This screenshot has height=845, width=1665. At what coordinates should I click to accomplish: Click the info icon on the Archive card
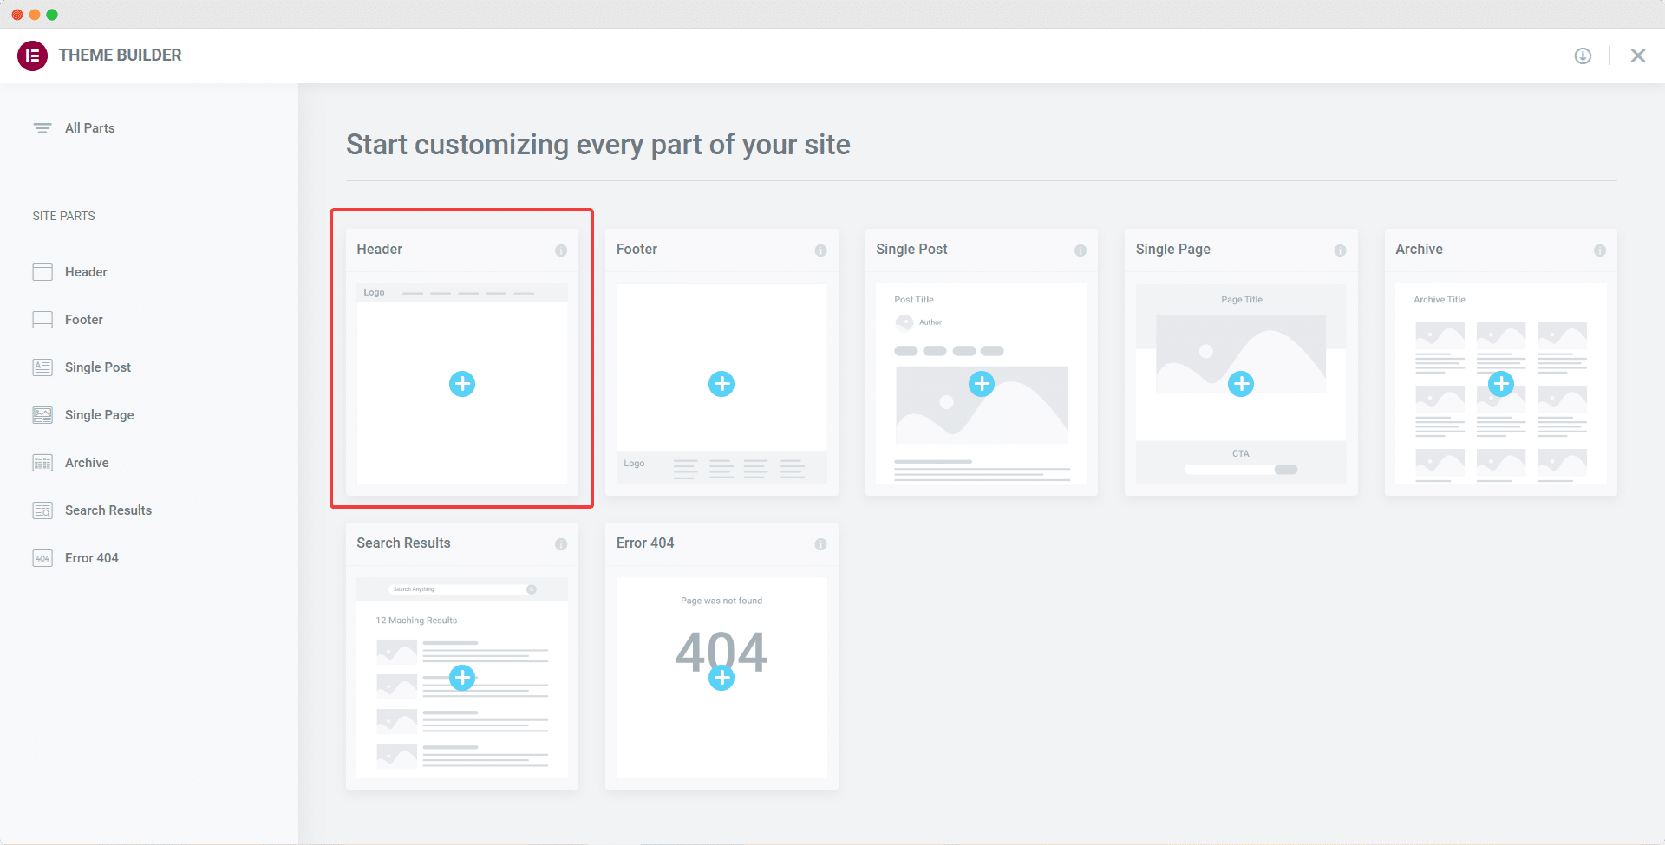1600,250
